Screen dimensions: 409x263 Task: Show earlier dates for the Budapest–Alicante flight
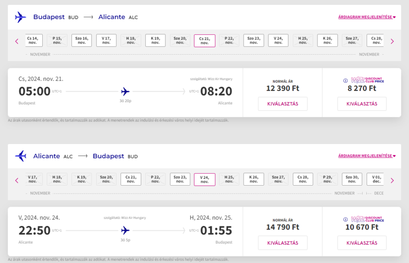(x=17, y=41)
